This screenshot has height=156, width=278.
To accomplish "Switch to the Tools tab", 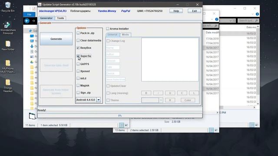I will click(60, 18).
